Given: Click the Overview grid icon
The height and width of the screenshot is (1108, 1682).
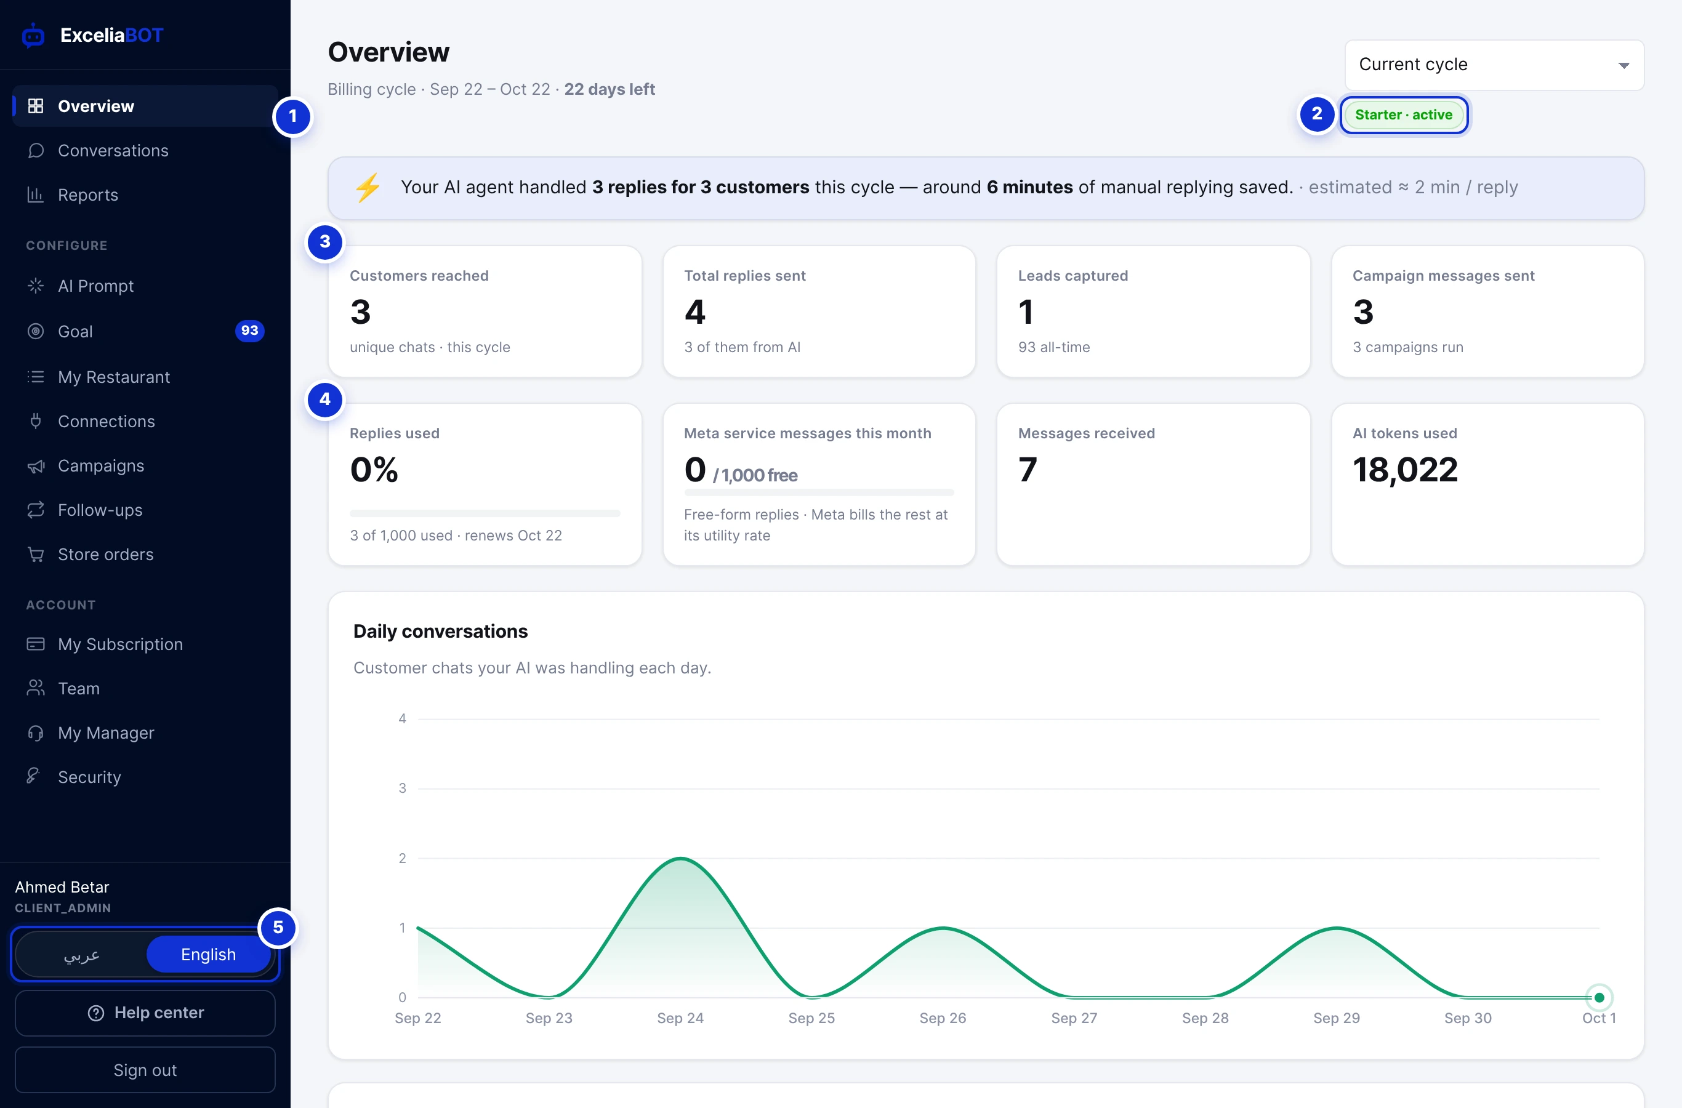Looking at the screenshot, I should (35, 106).
